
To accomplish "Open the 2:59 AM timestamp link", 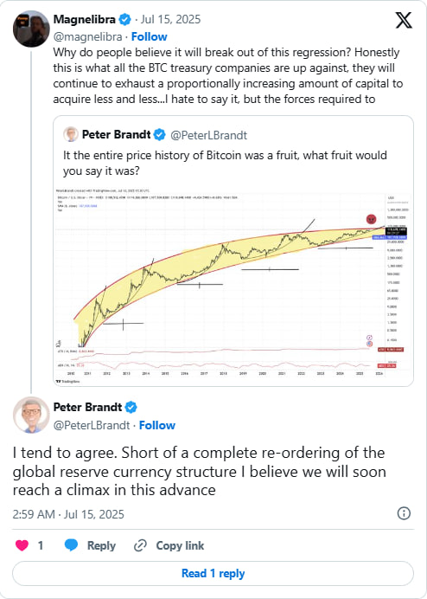I will [68, 514].
